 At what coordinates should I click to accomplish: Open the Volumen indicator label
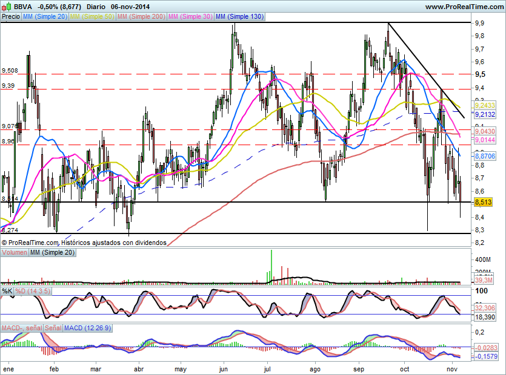tap(15, 253)
